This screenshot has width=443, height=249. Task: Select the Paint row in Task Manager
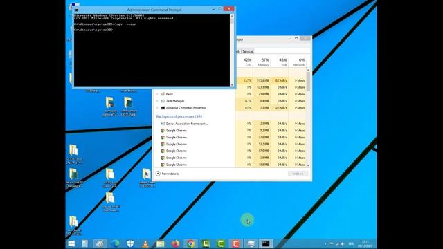tap(230, 94)
